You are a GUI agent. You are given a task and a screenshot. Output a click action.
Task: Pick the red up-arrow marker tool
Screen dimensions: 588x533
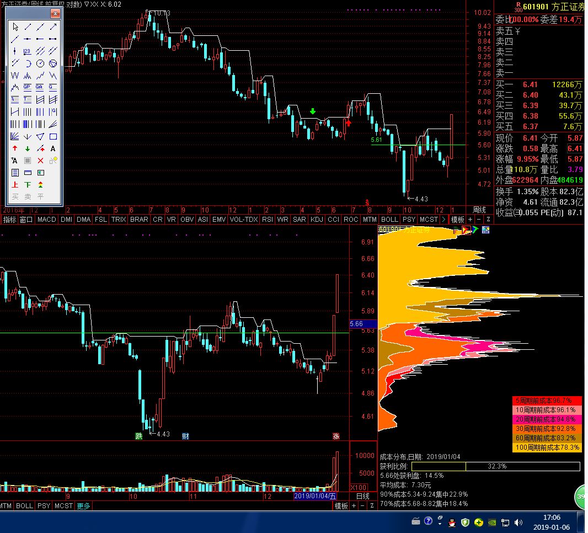pyautogui.click(x=15, y=148)
